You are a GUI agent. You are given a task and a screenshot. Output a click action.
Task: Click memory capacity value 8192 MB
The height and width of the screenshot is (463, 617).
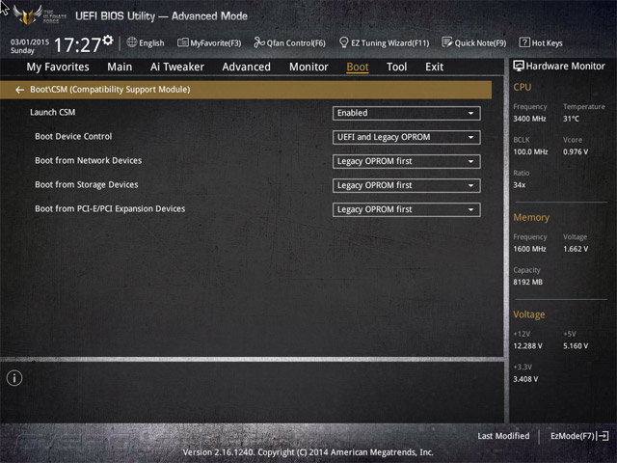coord(528,282)
